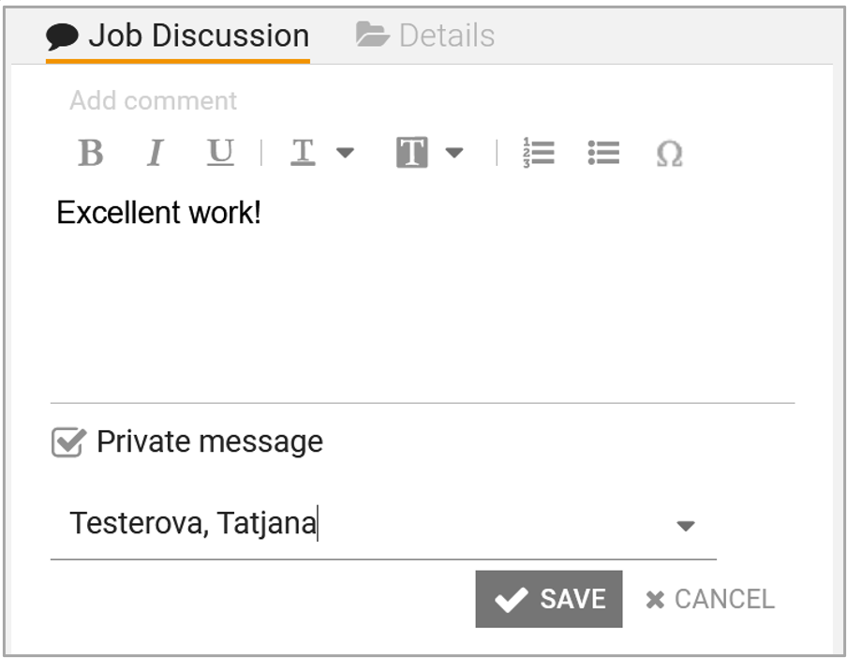Toggle underline formatting

(x=220, y=153)
